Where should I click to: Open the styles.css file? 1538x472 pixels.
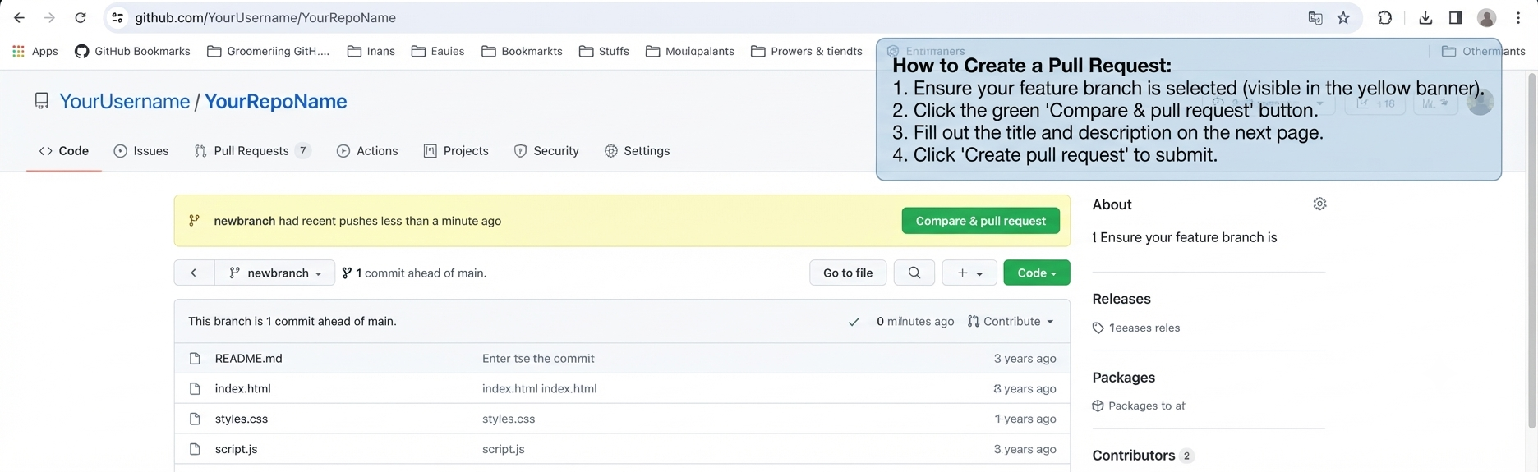241,419
